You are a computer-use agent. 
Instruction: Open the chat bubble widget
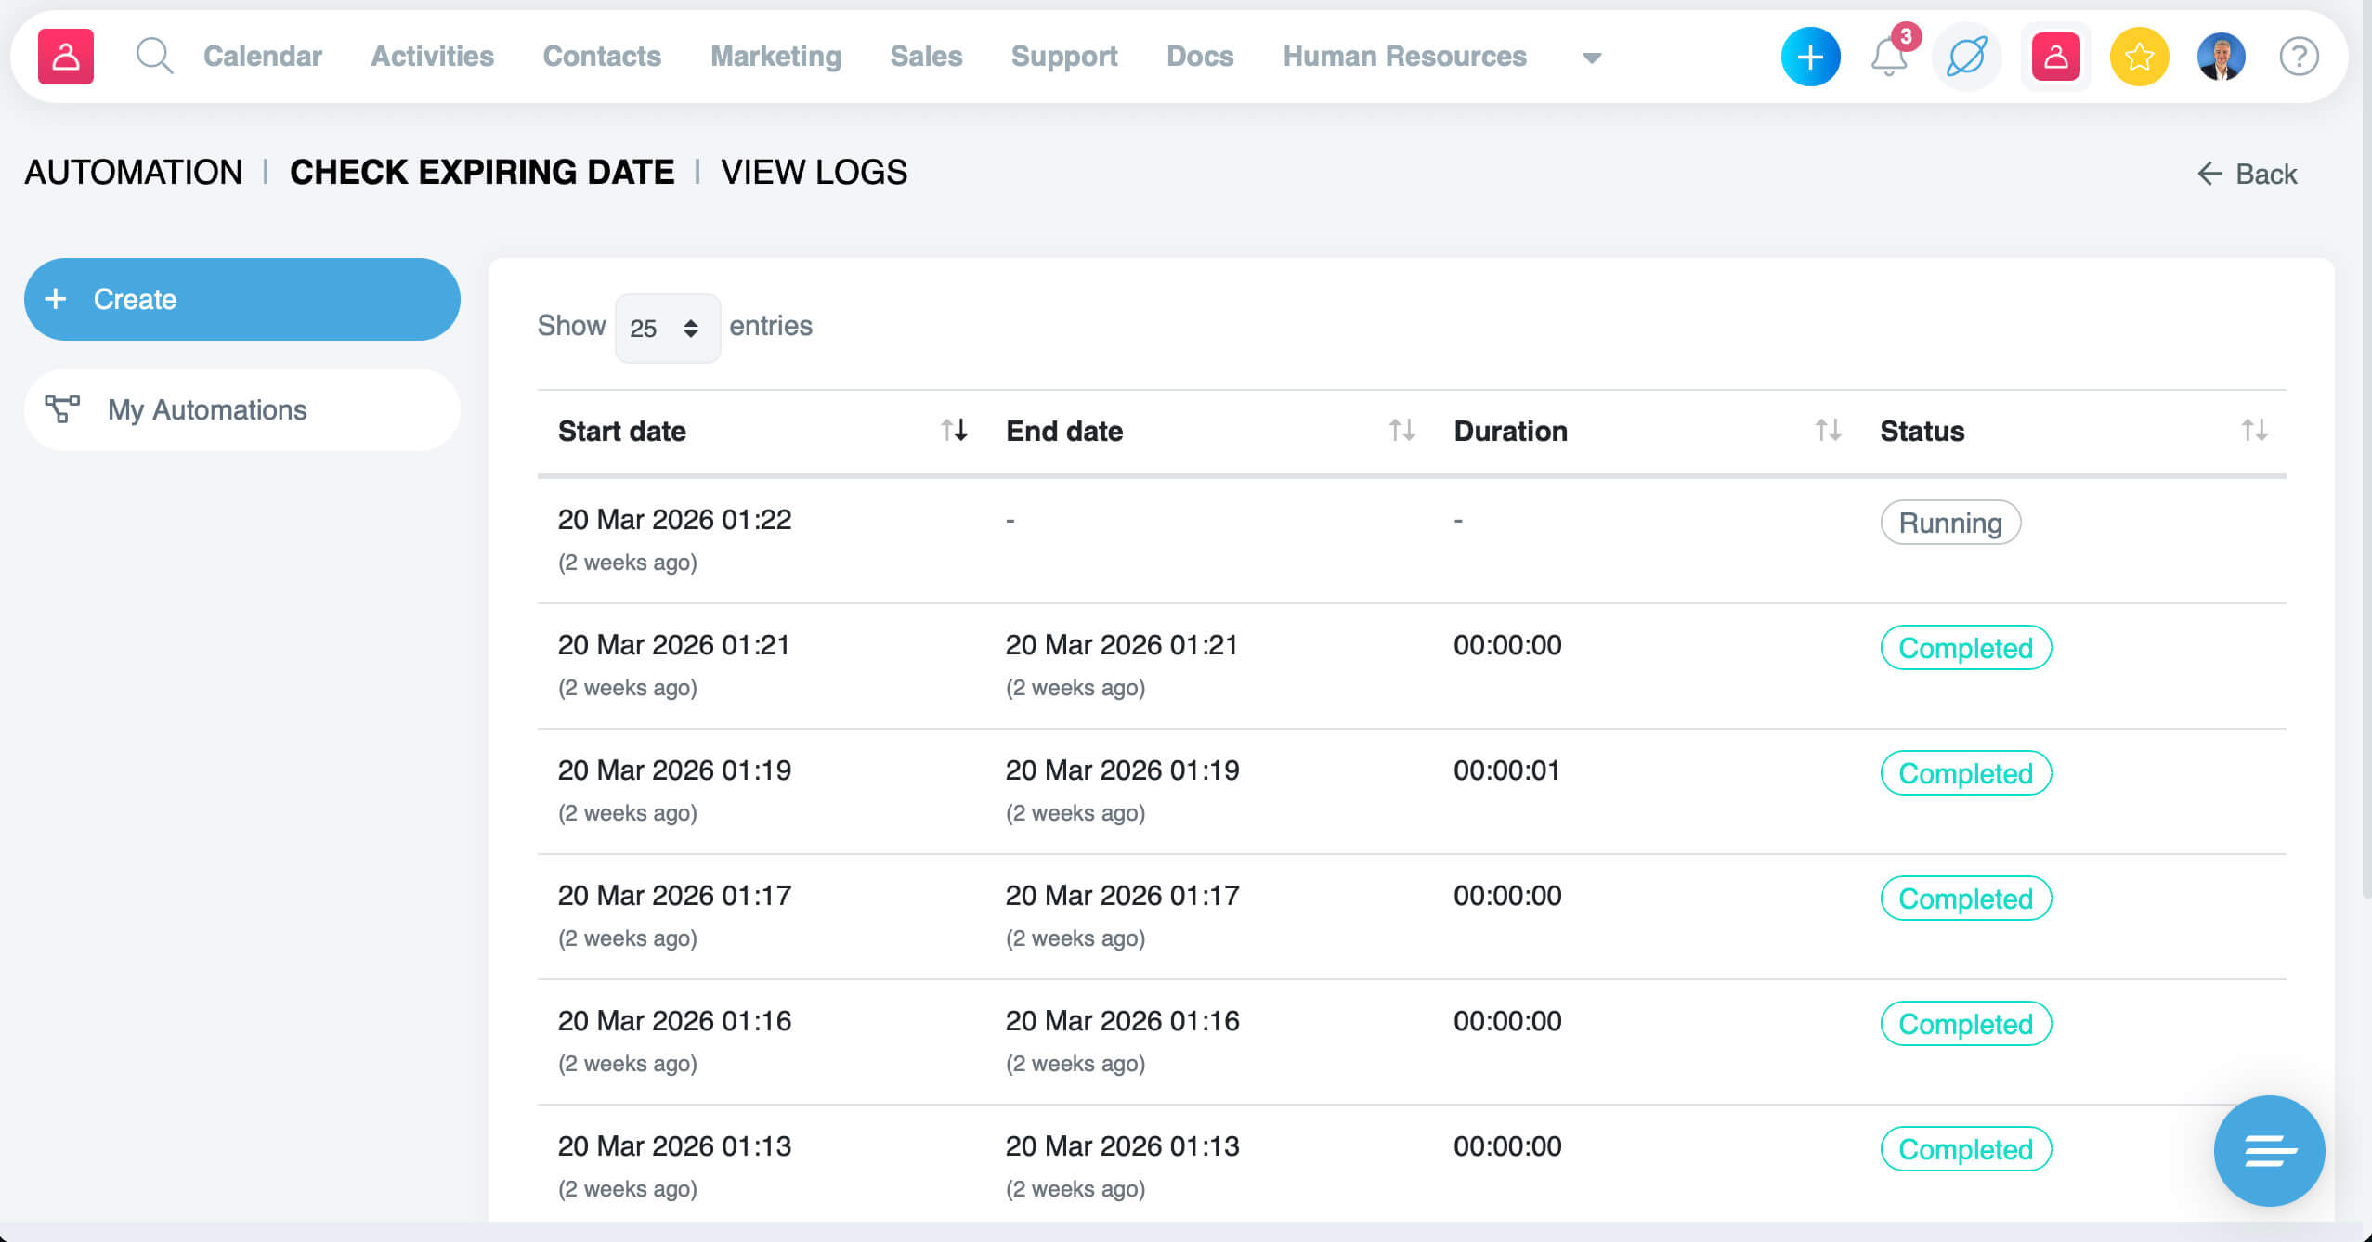(2268, 1150)
